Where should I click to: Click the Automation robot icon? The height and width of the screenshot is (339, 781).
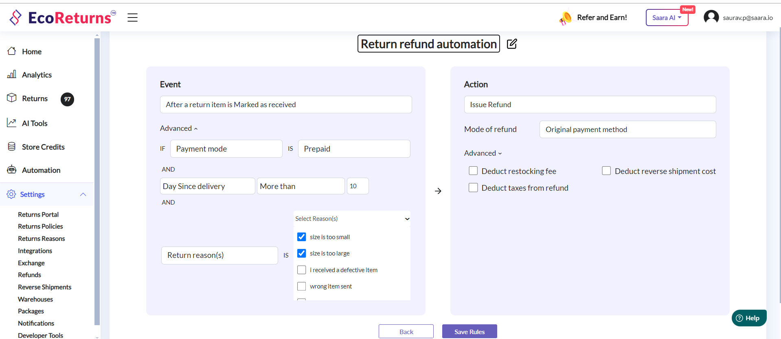(12, 170)
